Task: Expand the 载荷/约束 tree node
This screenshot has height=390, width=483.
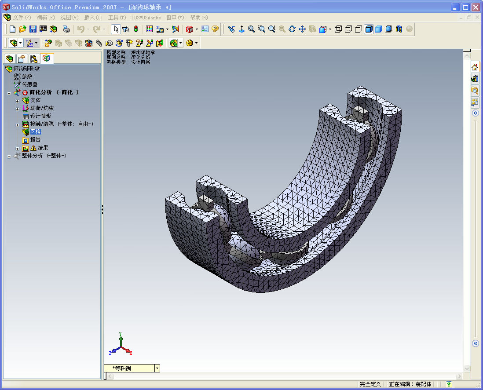Action: 18,109
